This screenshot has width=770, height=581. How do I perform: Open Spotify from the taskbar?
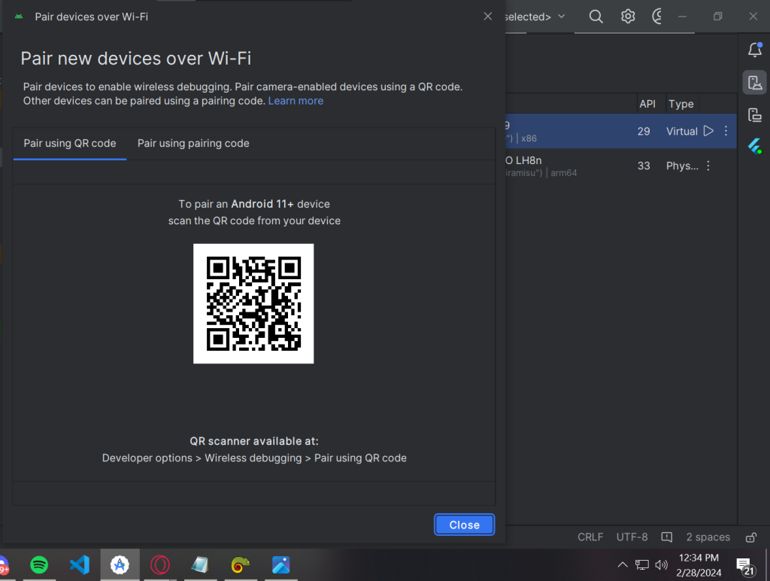(x=39, y=564)
